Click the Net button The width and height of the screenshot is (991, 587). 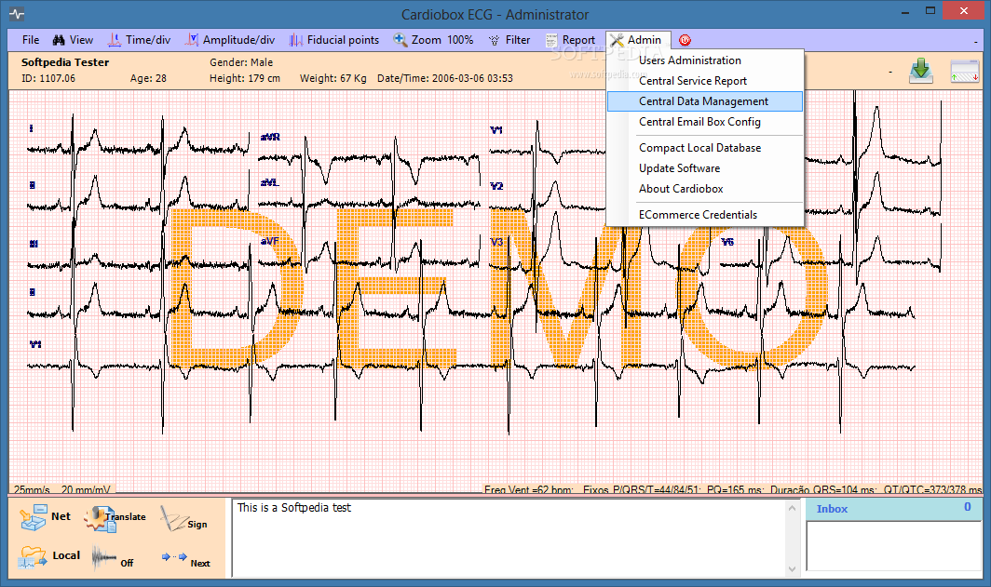coord(46,517)
